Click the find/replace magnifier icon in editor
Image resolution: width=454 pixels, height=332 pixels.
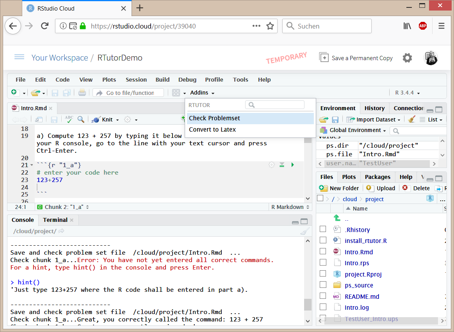click(81, 120)
